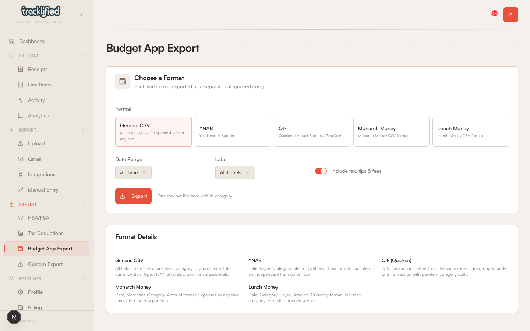The image size is (530, 331).
Task: Collapse the Explore section chevron
Action: pos(83,56)
